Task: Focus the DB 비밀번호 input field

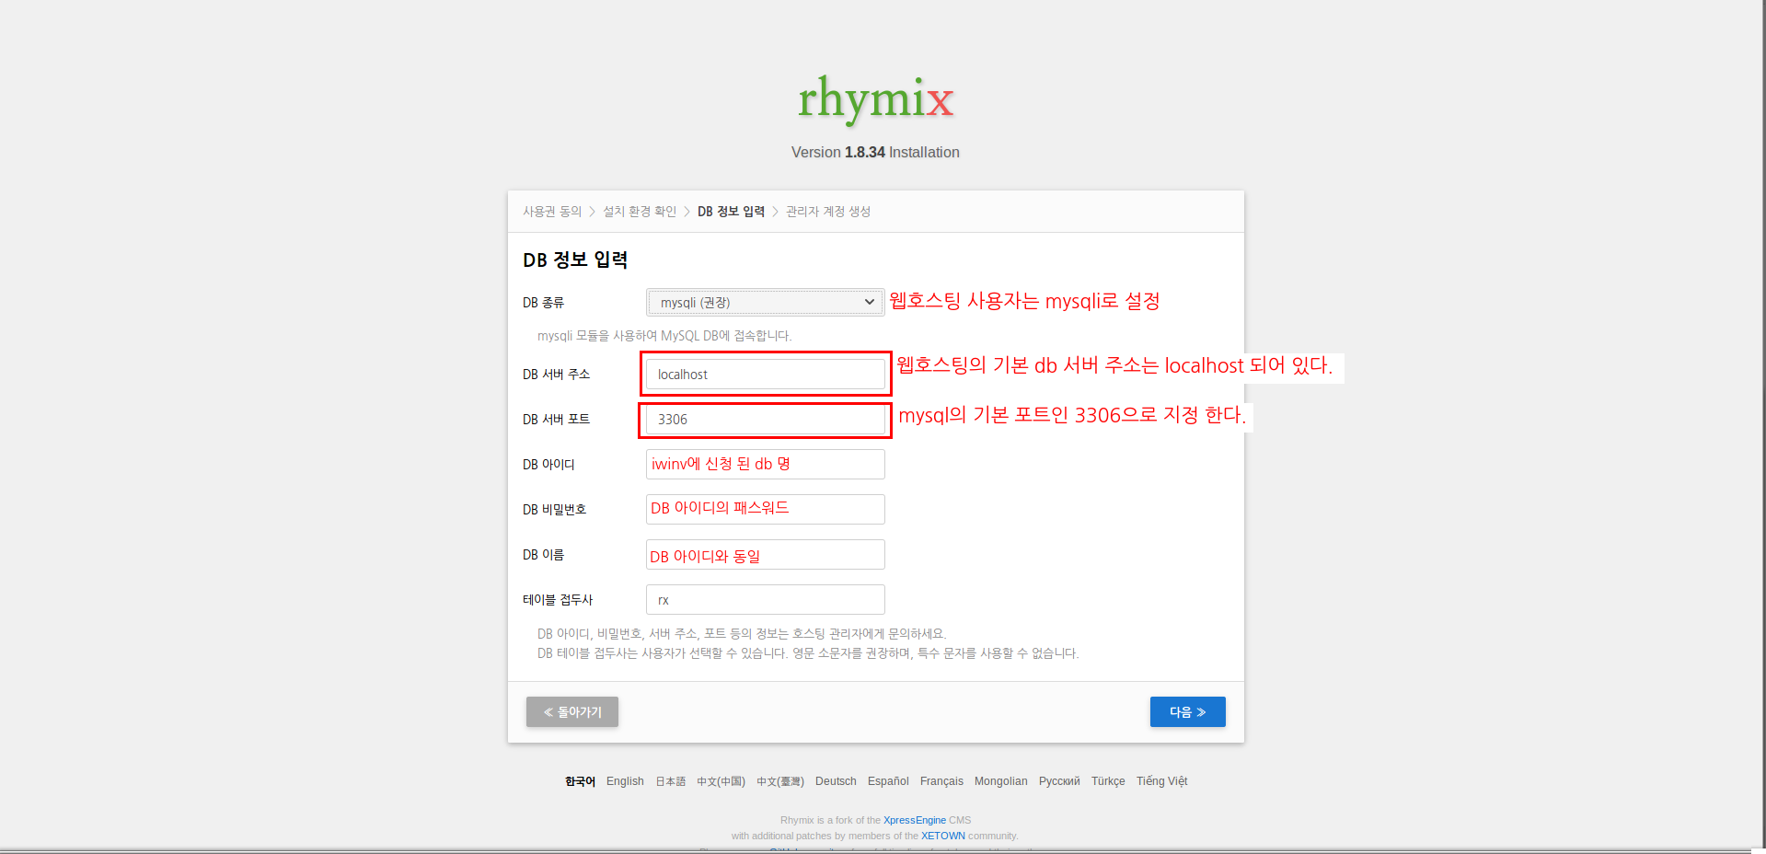Action: pos(765,509)
